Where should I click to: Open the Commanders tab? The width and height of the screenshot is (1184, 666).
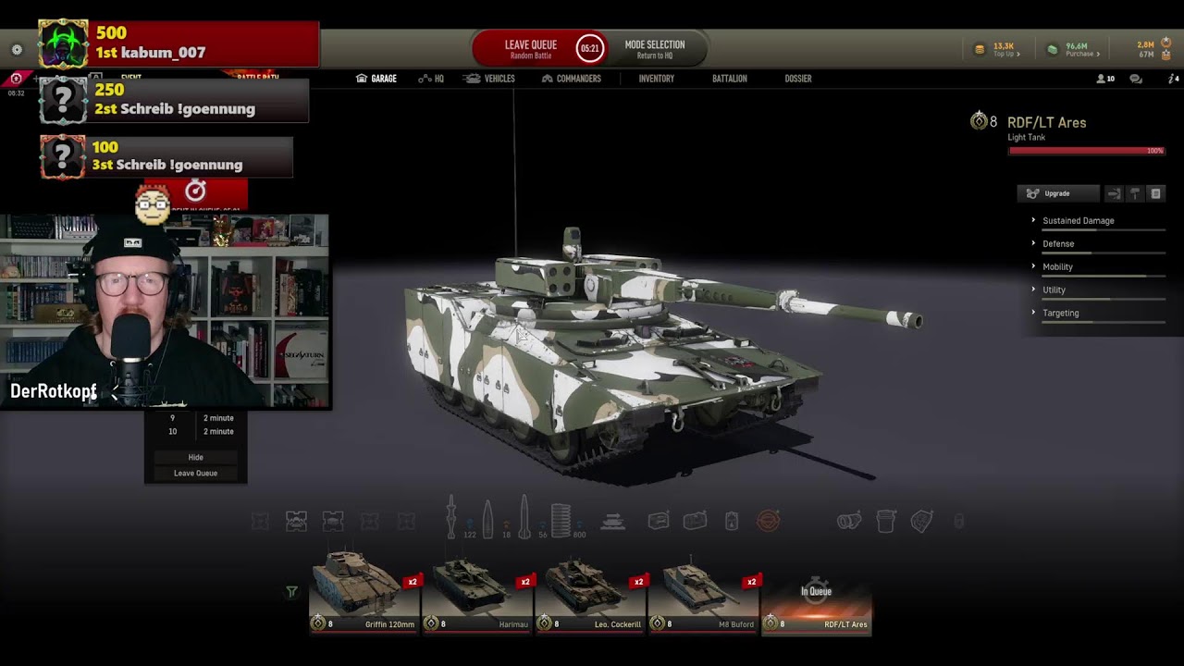[571, 79]
